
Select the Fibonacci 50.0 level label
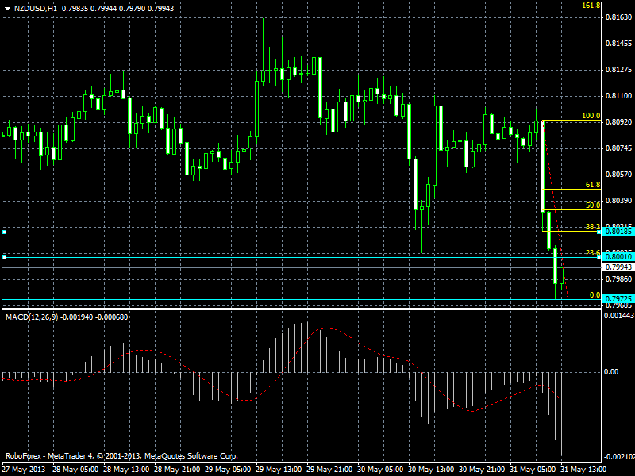point(593,205)
